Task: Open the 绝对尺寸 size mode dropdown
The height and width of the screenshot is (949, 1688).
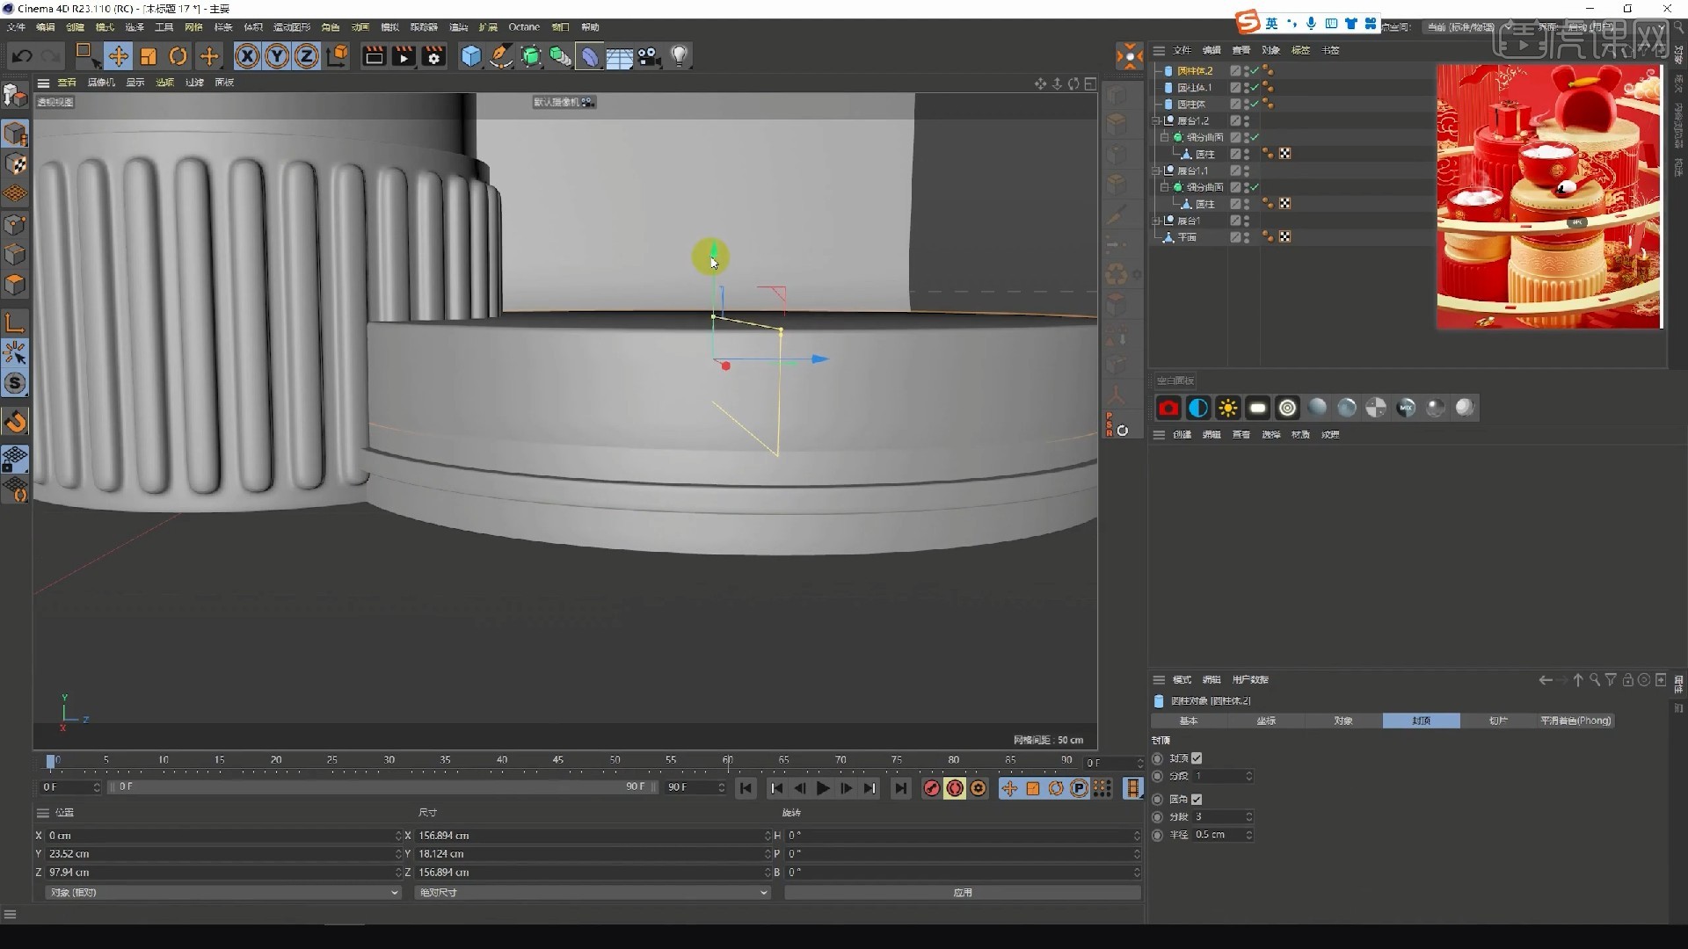Action: [x=592, y=892]
